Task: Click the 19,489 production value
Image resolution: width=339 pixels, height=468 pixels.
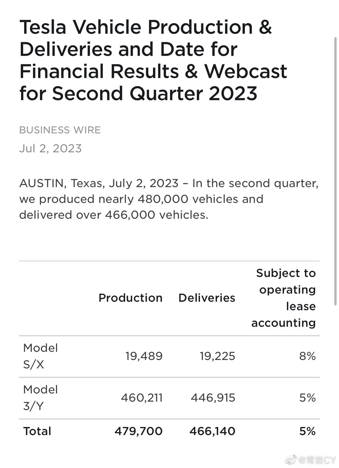Action: click(144, 356)
